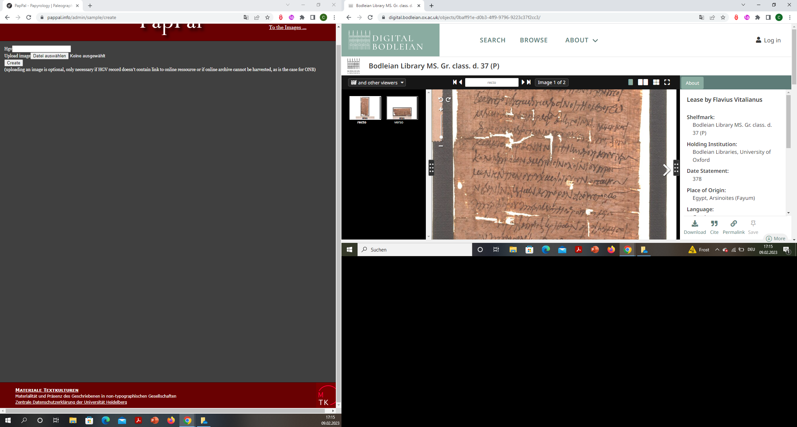Screen dimensions: 797x427
Task: Open Frost weather widget in taskbar
Action: coord(699,250)
